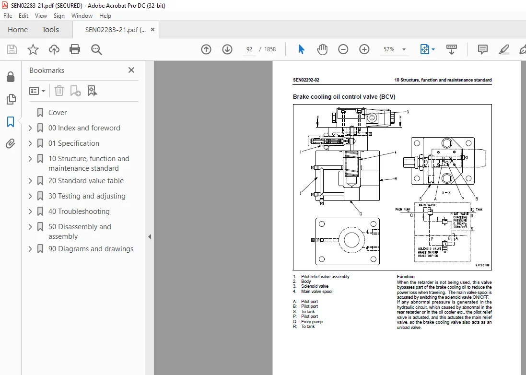
Task: Switch to the Home tab
Action: (18, 30)
